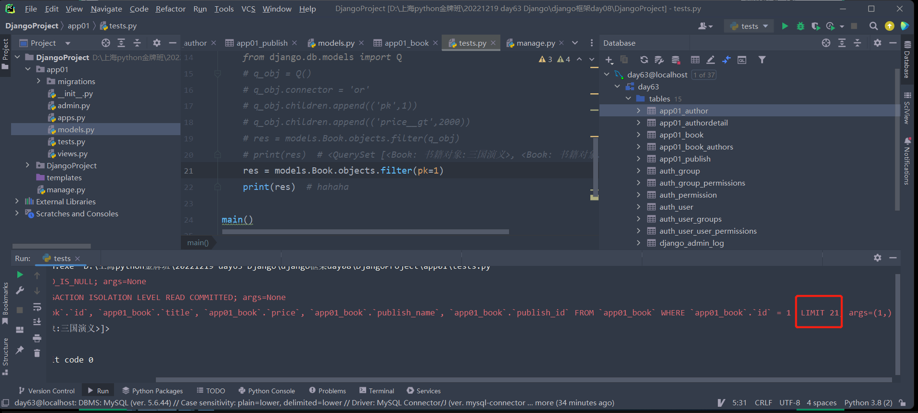Toggle soft-wrap icon in Run panel
The image size is (918, 413).
[x=37, y=307]
